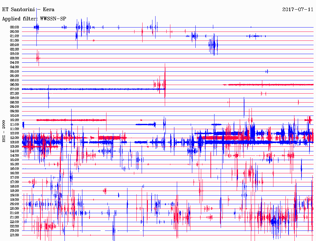Screen dimensions: 316x241
Task: Select the 17:00 time row label
Action: [15, 178]
